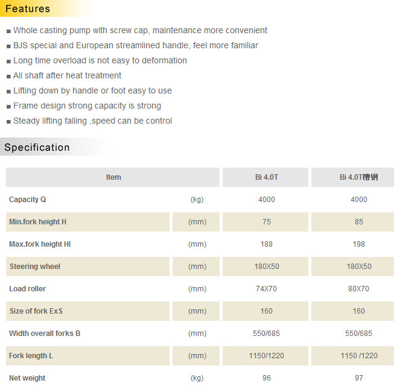Click the Load roller row label
Screen dimensions: 394x389
28,289
